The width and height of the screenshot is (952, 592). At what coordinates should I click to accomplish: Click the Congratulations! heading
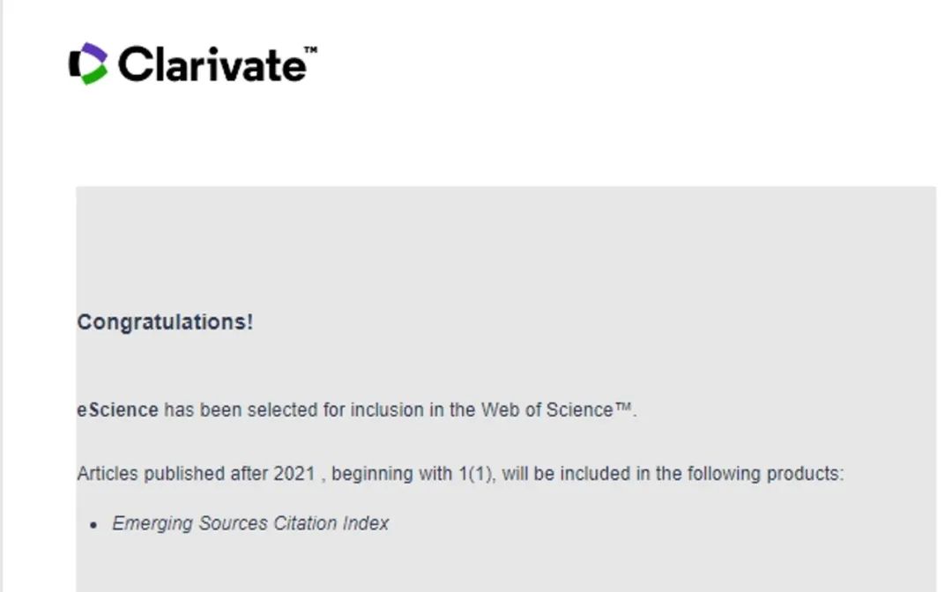pos(165,322)
